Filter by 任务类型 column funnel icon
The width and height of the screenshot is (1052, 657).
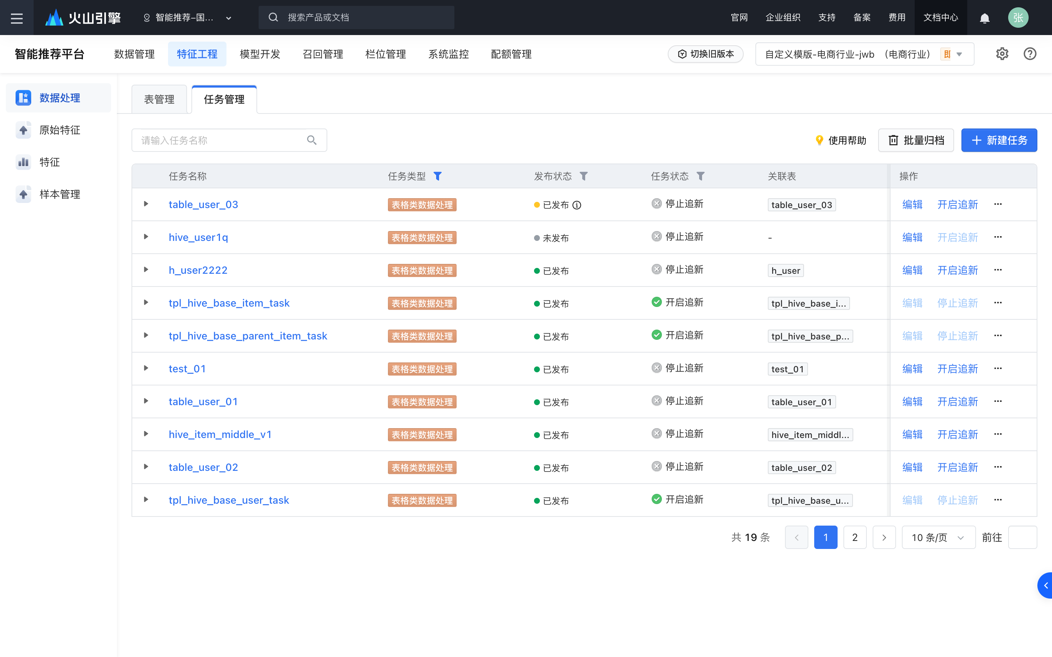437,176
